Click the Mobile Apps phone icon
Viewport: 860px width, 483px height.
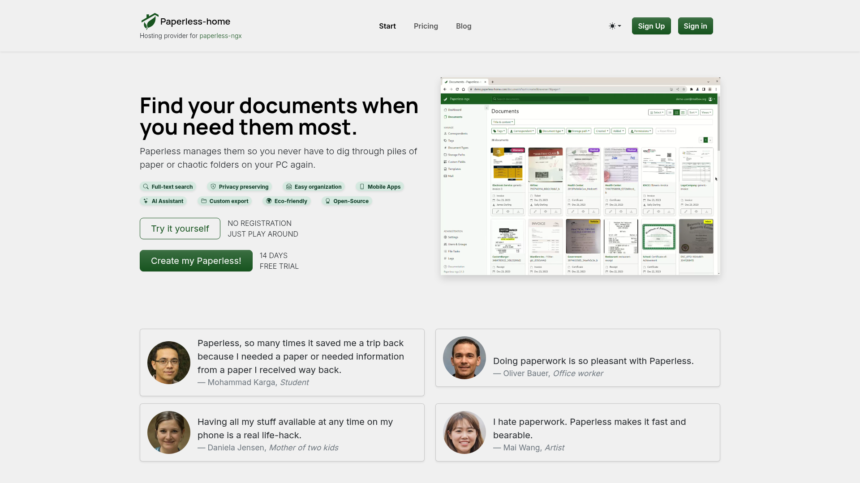pyautogui.click(x=362, y=187)
